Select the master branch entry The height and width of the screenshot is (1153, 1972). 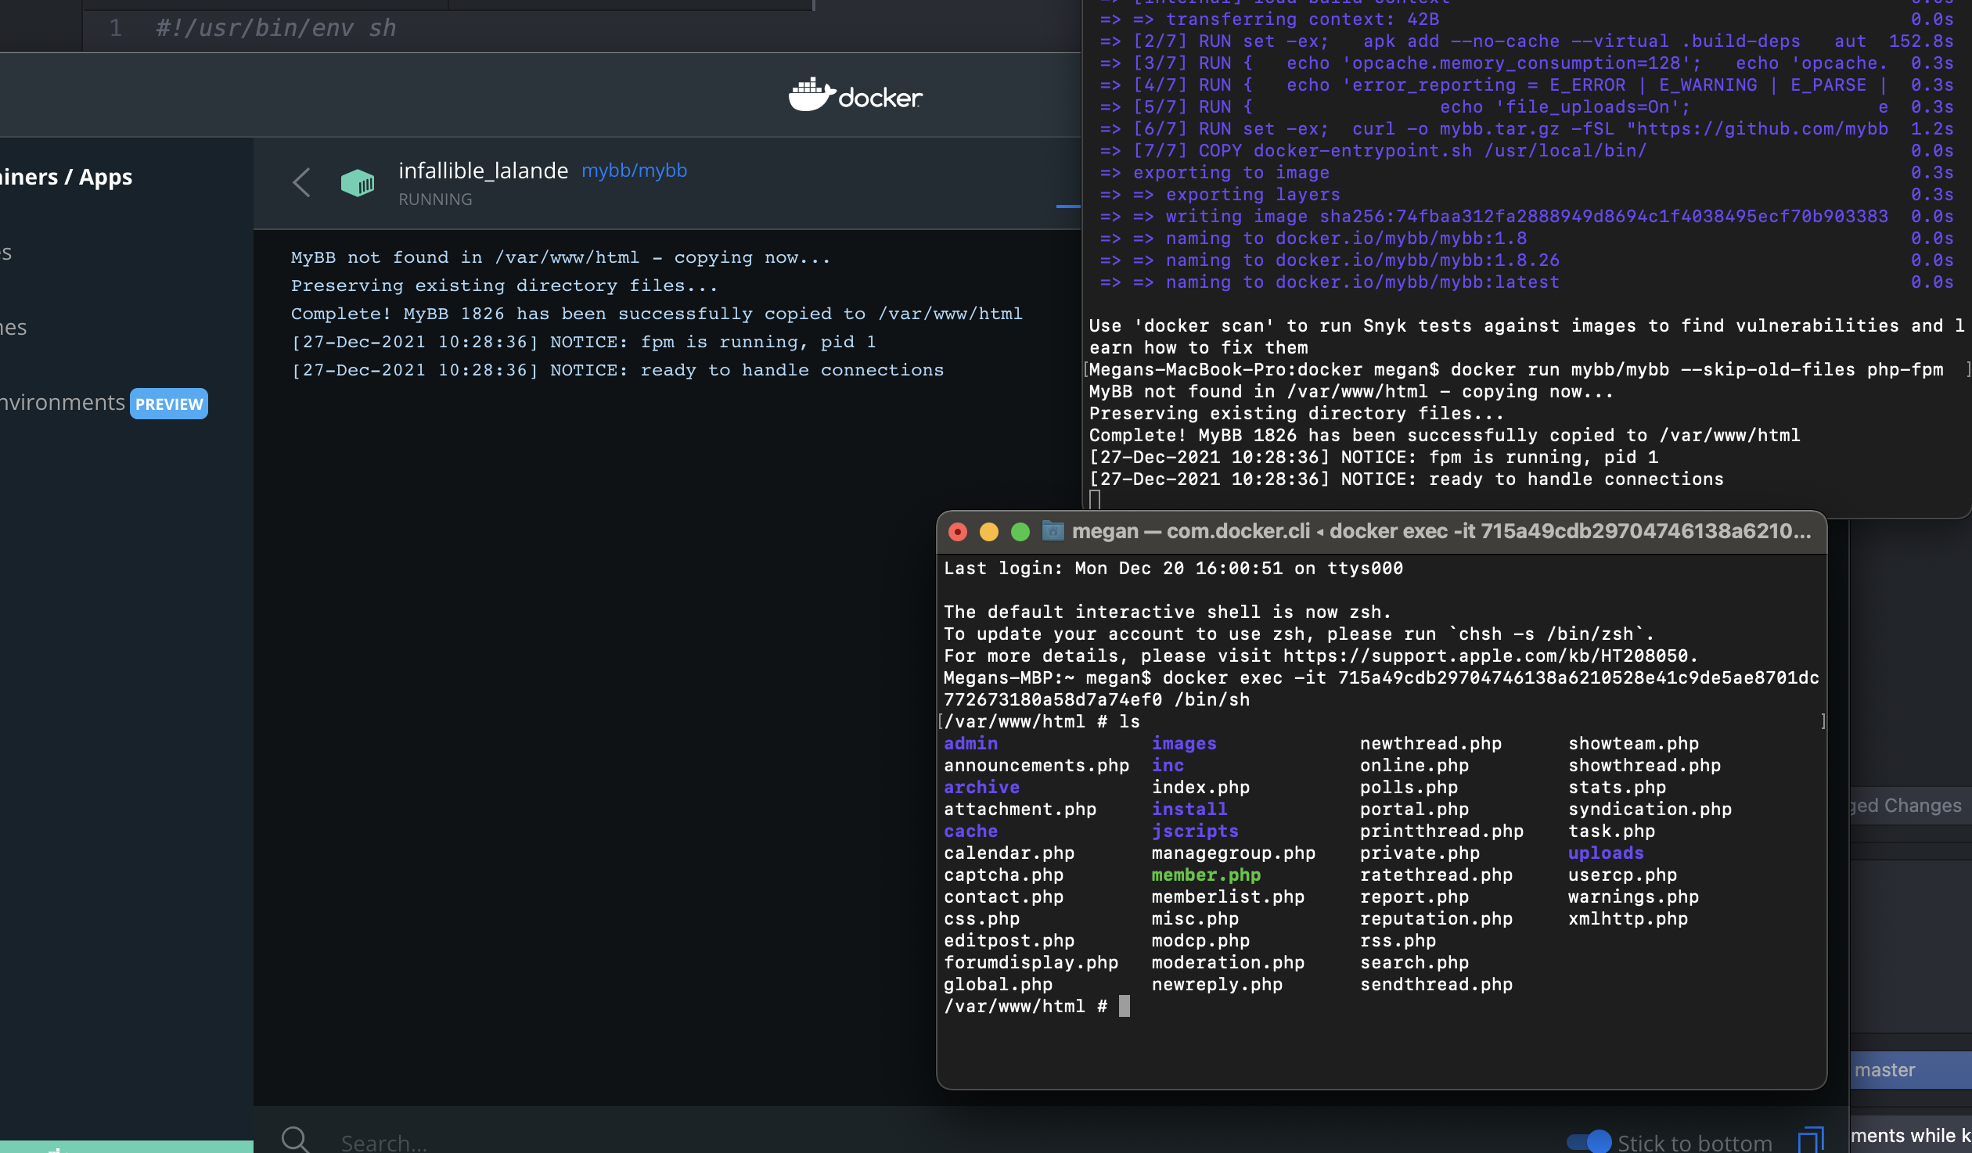(x=1884, y=1069)
